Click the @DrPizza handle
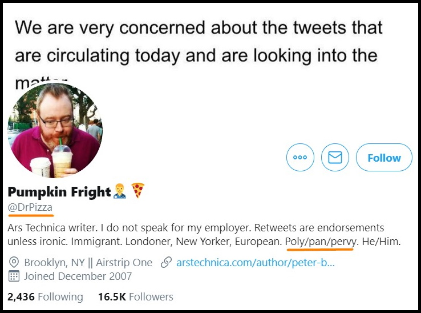 click(x=30, y=208)
